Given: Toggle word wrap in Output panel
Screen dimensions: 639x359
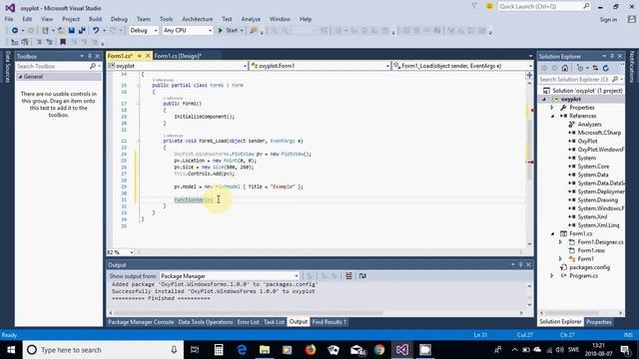Looking at the screenshot, I should (x=362, y=276).
